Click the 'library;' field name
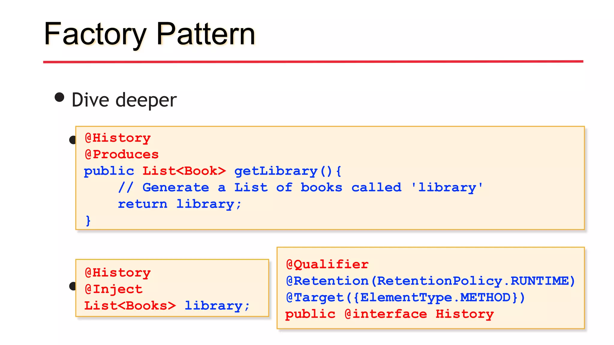 (x=217, y=306)
